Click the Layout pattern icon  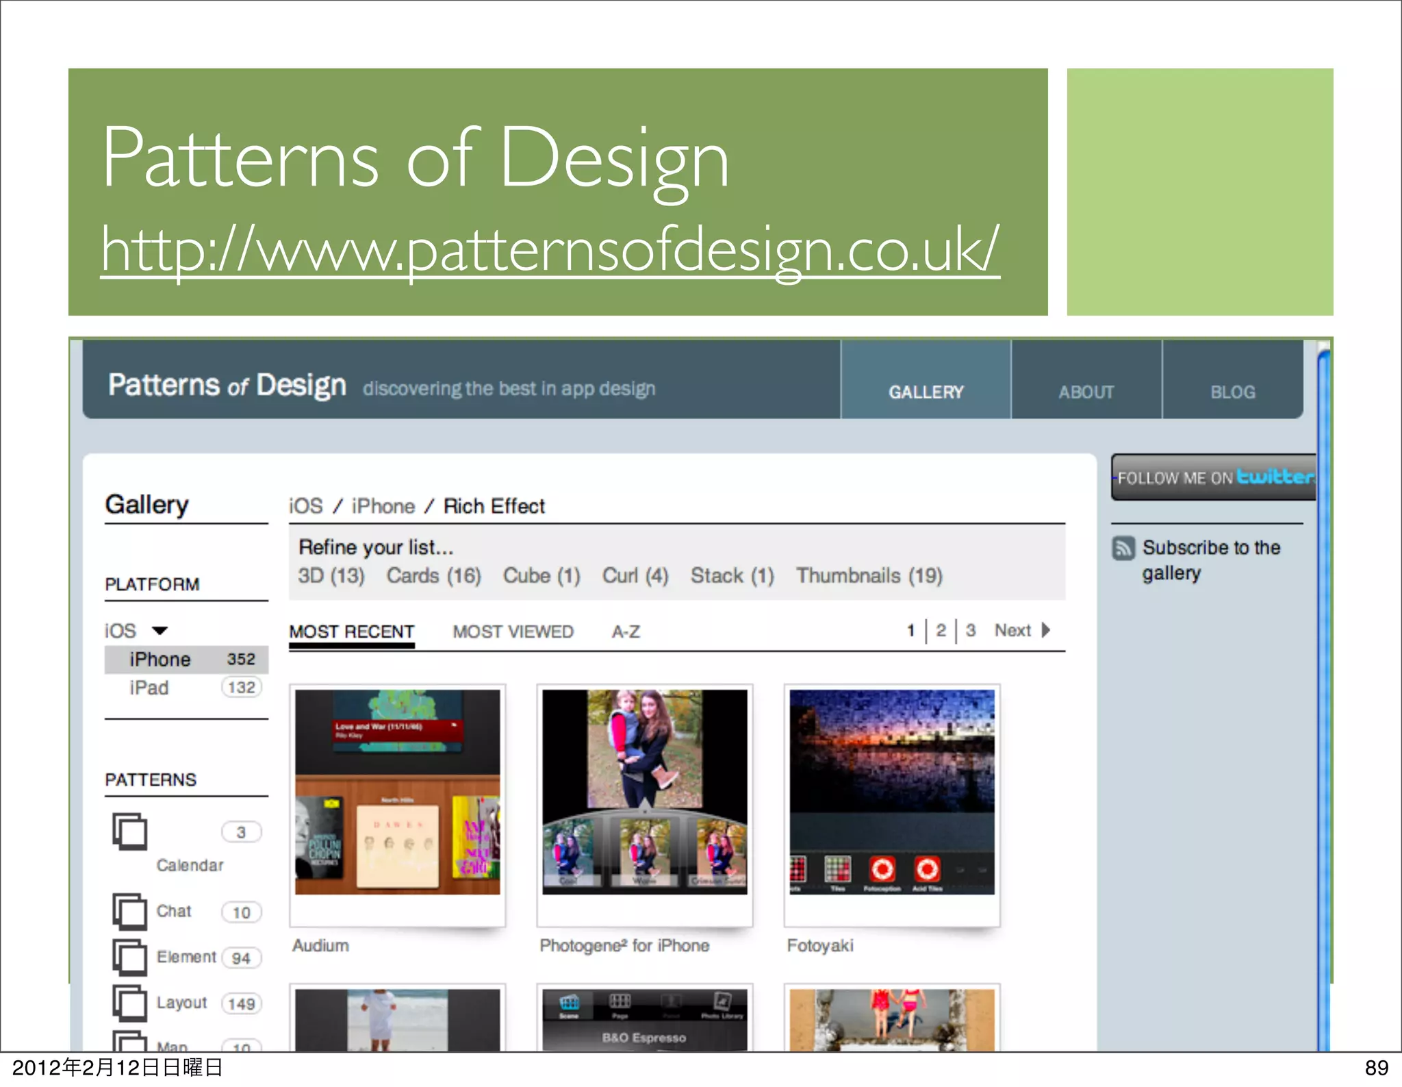tap(130, 1003)
